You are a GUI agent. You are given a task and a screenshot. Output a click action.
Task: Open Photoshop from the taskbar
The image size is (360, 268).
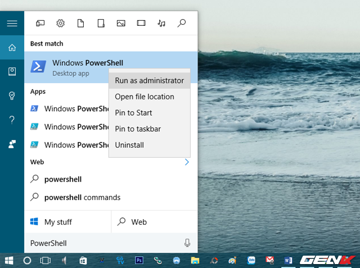pyautogui.click(x=139, y=260)
